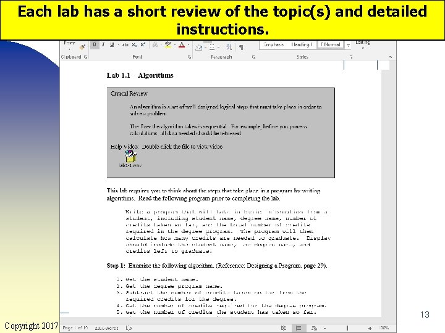Image resolution: width=445 pixels, height=333 pixels.
Task: Switch to Web Layout view icon
Action: click(x=314, y=328)
